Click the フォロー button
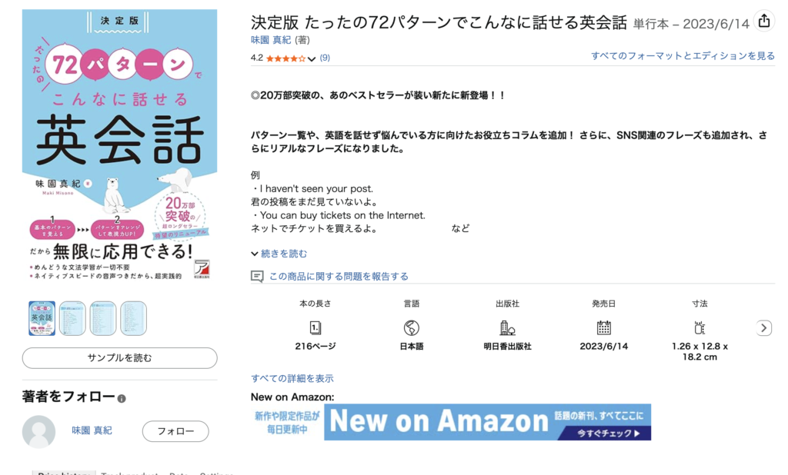The width and height of the screenshot is (788, 475). pyautogui.click(x=175, y=431)
